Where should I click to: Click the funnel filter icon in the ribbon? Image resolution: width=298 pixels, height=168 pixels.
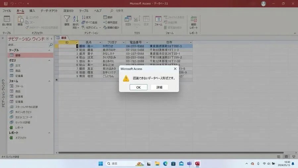click(x=67, y=19)
